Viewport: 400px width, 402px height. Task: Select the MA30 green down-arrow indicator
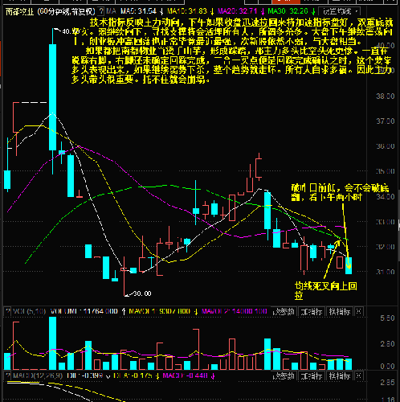[x=313, y=11]
